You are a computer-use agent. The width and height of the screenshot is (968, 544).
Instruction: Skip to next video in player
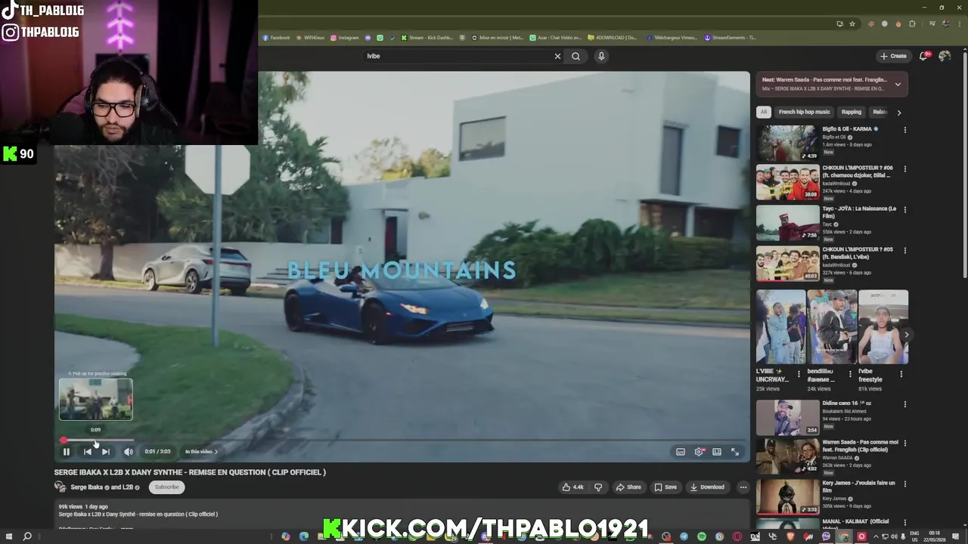click(x=106, y=452)
